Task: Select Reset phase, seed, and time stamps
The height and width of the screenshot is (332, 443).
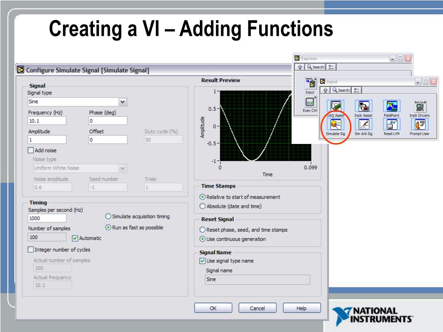Action: coord(202,230)
